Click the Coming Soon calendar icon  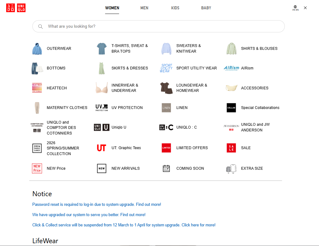click(x=166, y=168)
